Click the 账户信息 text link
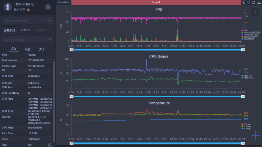The width and height of the screenshot is (262, 147). [19, 10]
